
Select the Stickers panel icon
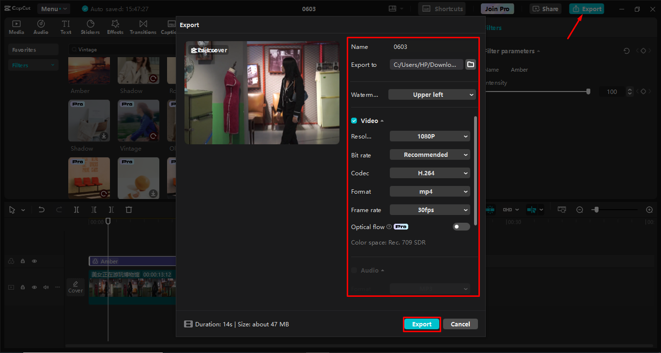tap(90, 27)
